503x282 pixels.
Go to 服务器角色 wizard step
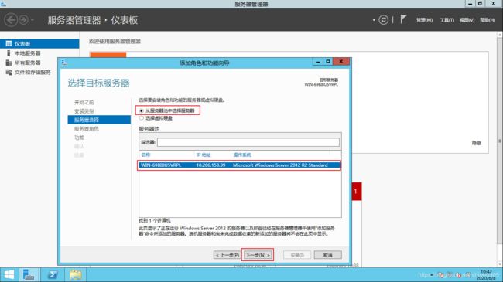point(87,129)
